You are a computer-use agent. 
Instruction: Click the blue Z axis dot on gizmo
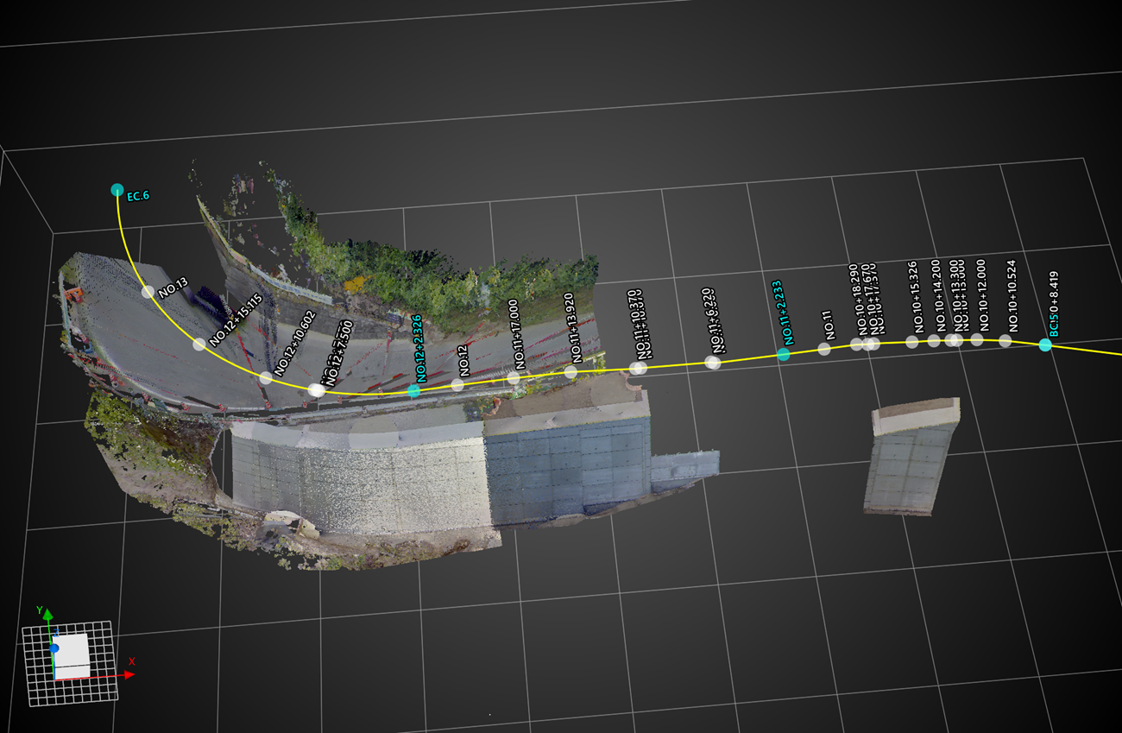click(x=54, y=648)
